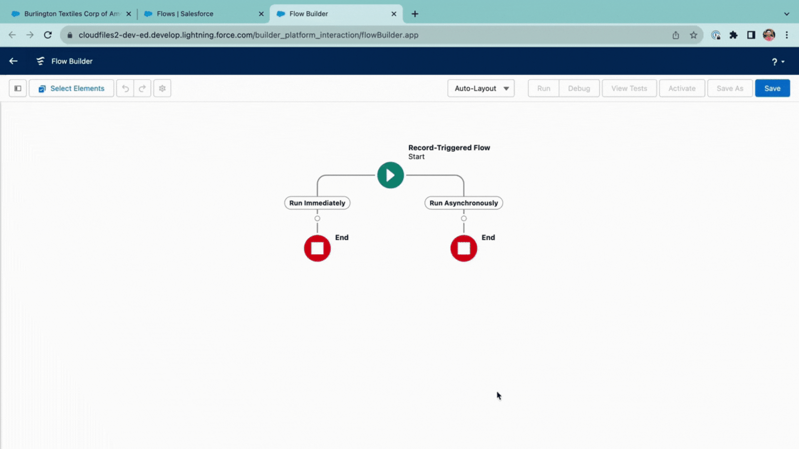The image size is (799, 449).
Task: Expand the Auto-Layout dropdown
Action: (x=481, y=88)
